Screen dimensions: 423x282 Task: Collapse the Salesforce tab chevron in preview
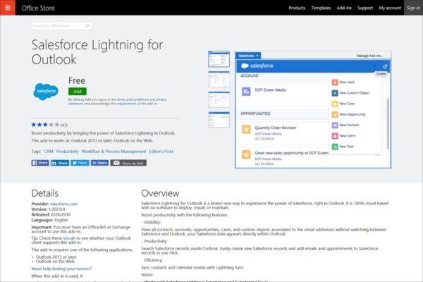pos(257,56)
